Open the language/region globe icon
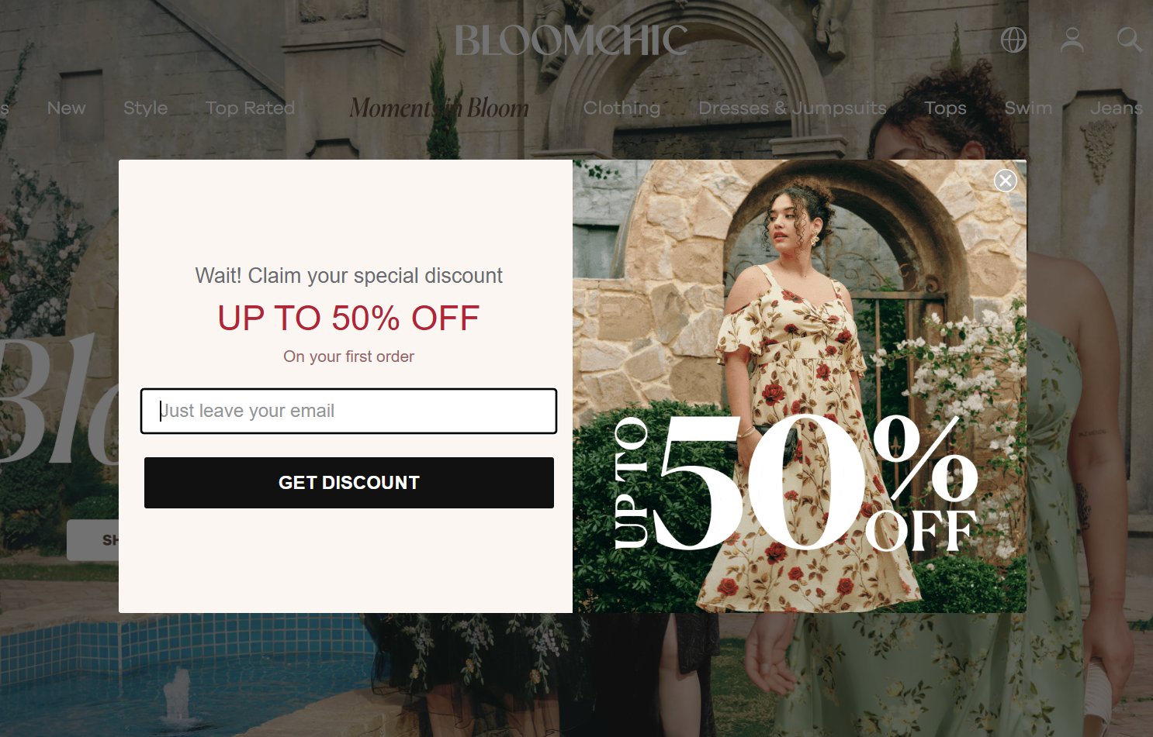 [1013, 40]
